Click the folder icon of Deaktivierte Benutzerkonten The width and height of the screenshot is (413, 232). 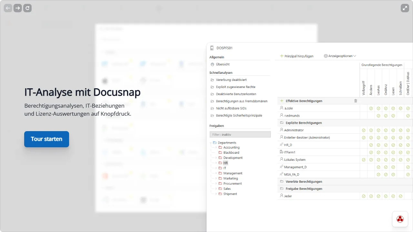[x=212, y=94]
